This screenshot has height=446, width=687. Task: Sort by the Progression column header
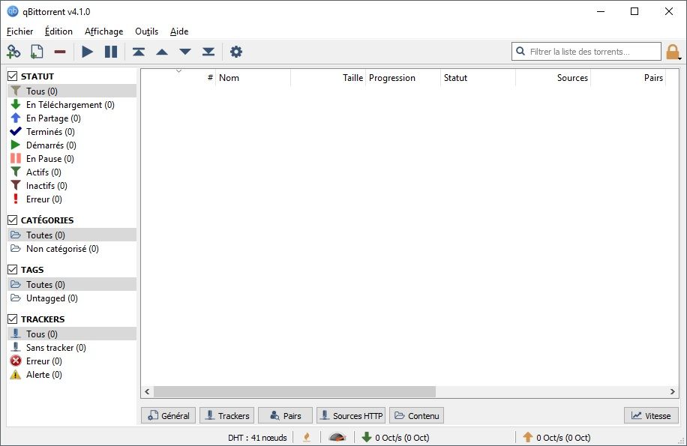(403, 78)
